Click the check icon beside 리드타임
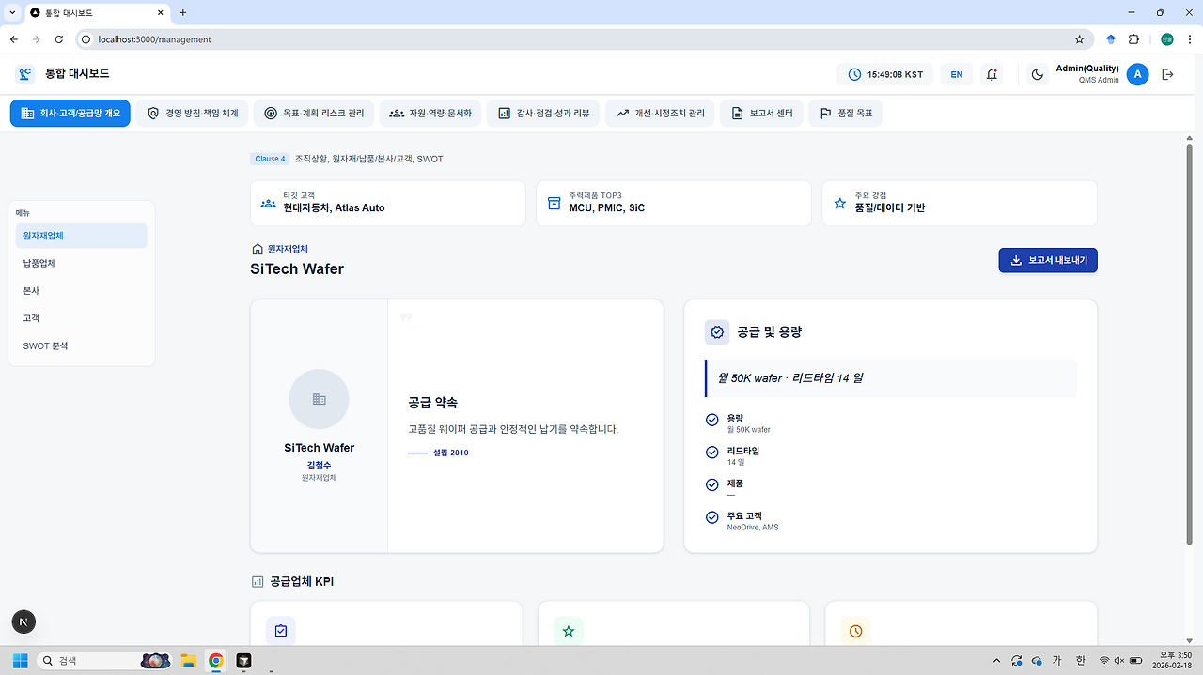This screenshot has height=675, width=1203. point(711,453)
